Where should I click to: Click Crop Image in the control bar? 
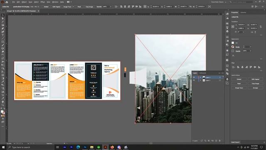point(89,7)
